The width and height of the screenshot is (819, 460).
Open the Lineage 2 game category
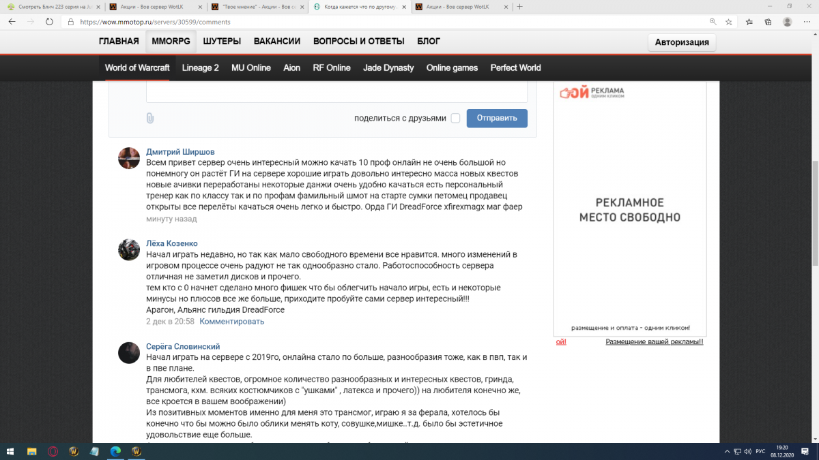[x=200, y=67]
